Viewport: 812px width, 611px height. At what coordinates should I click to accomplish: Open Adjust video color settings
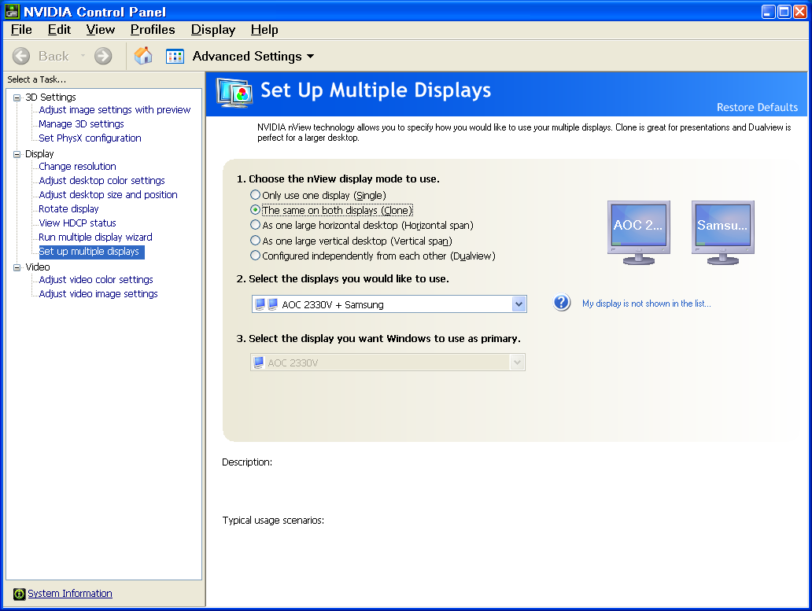(x=96, y=279)
